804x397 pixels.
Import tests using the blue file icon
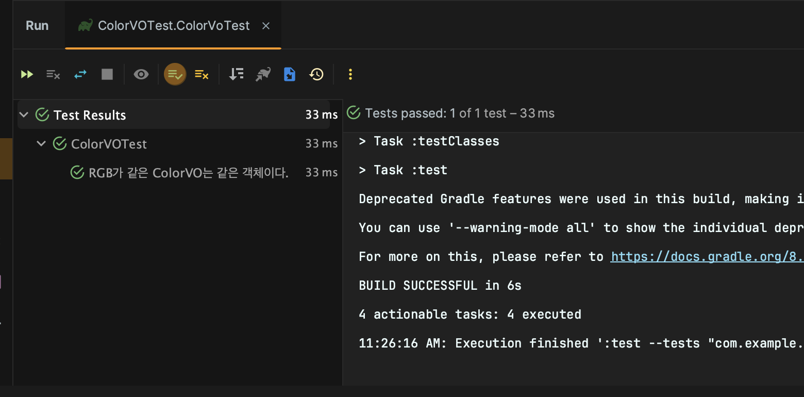(290, 75)
